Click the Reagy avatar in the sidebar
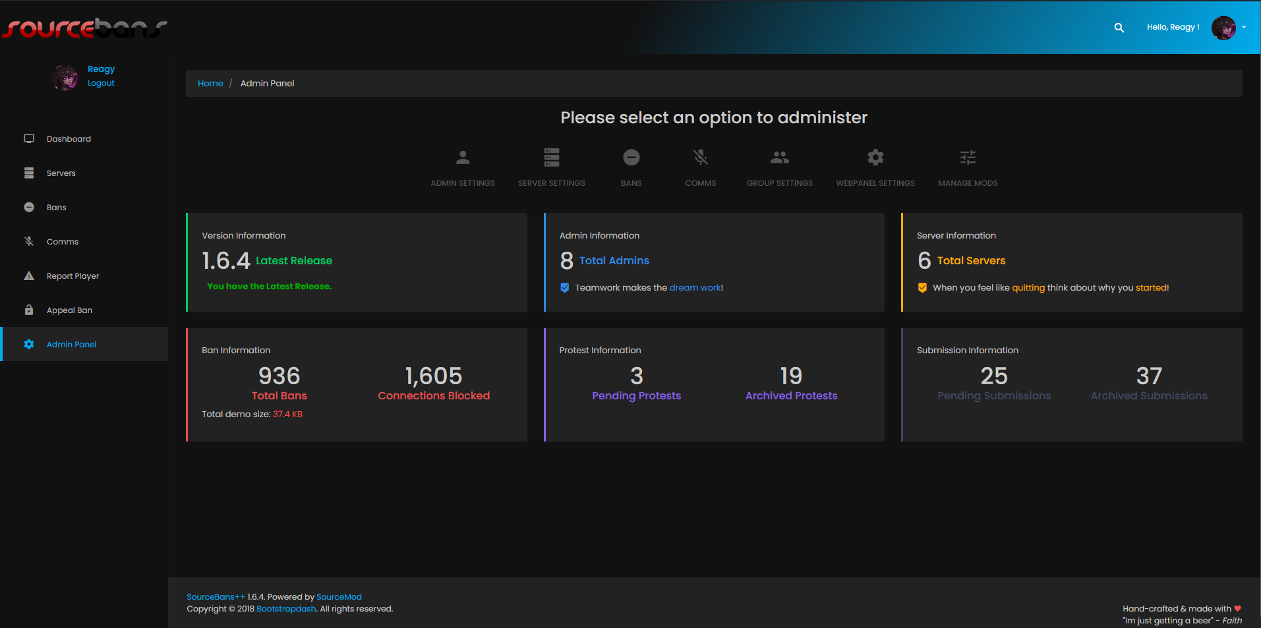 pyautogui.click(x=65, y=77)
